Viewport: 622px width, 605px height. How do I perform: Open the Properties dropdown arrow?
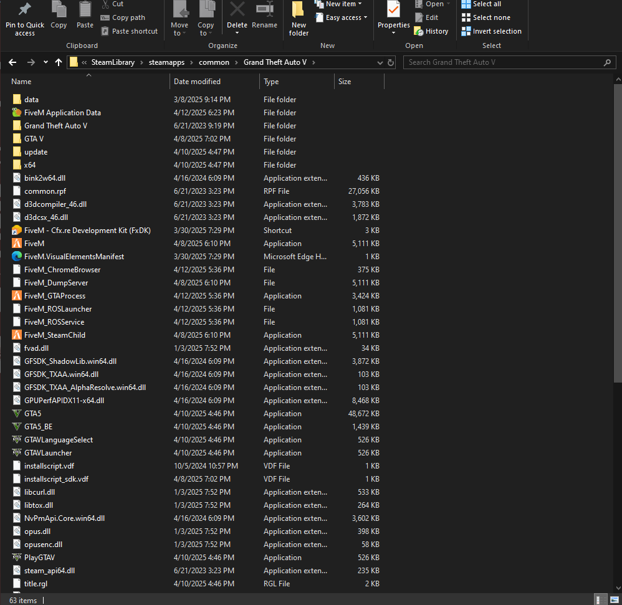[x=393, y=33]
